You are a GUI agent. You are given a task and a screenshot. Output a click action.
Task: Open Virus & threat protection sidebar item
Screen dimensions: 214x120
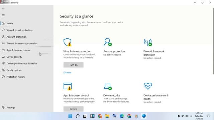(x=19, y=30)
